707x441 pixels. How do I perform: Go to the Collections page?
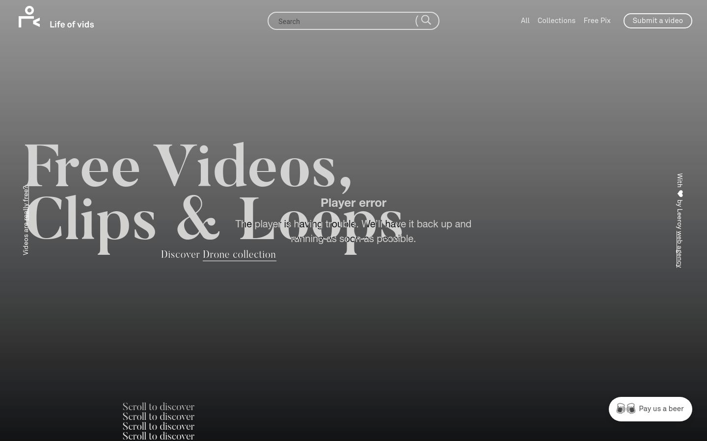[556, 21]
